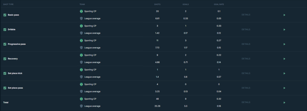The image size is (307, 111).
Task: Uncheck the Dribble checkbox
Action: (5, 30)
